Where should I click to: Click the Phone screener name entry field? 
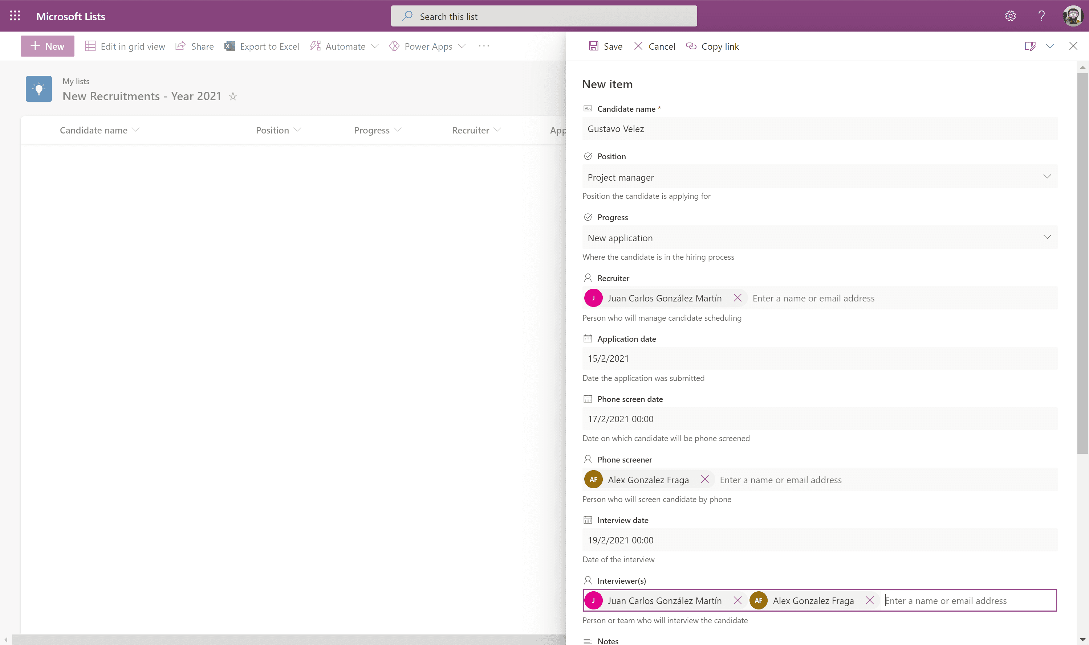887,480
